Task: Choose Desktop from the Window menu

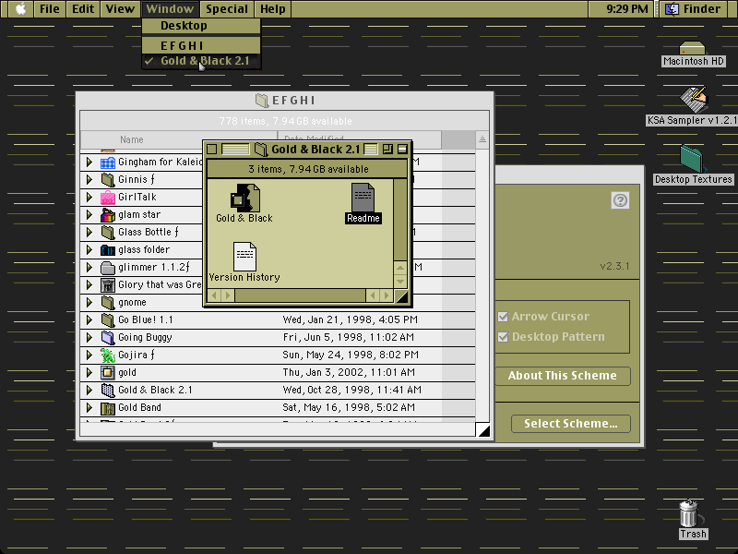Action: coord(201,26)
